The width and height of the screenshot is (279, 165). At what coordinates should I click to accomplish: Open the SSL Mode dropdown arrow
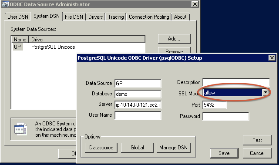point(266,93)
